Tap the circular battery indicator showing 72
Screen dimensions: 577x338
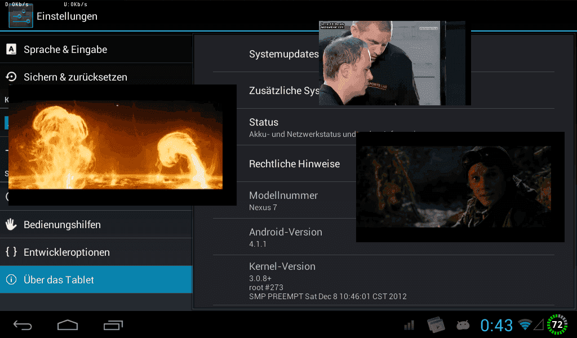click(557, 324)
